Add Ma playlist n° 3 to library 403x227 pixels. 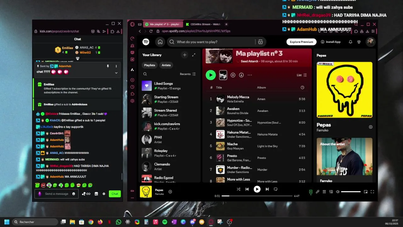[x=233, y=75]
